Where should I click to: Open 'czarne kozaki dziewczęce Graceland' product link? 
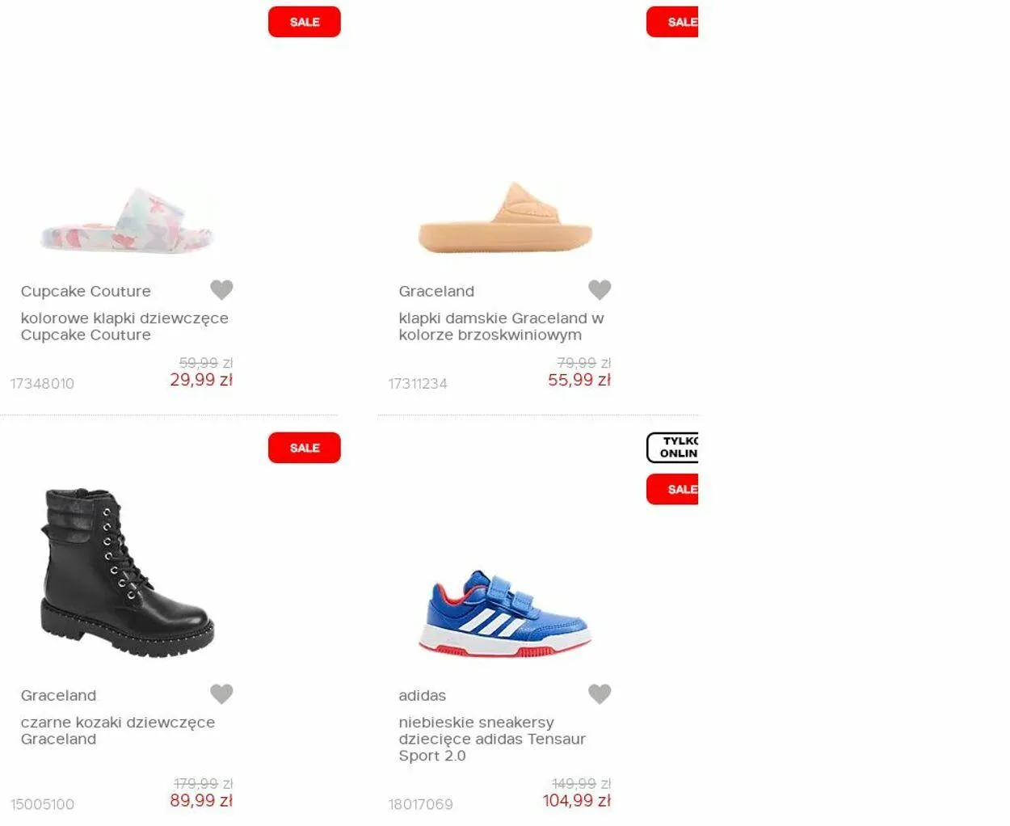(x=118, y=731)
